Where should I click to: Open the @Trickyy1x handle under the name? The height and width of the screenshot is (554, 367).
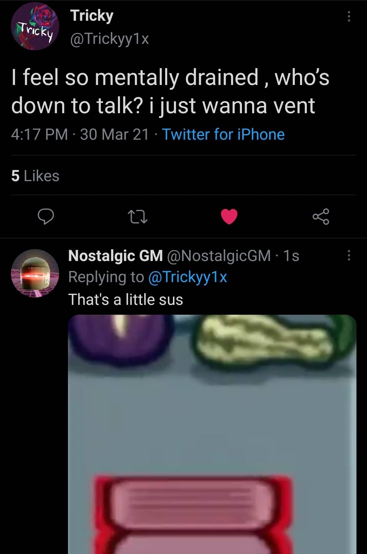pyautogui.click(x=109, y=39)
